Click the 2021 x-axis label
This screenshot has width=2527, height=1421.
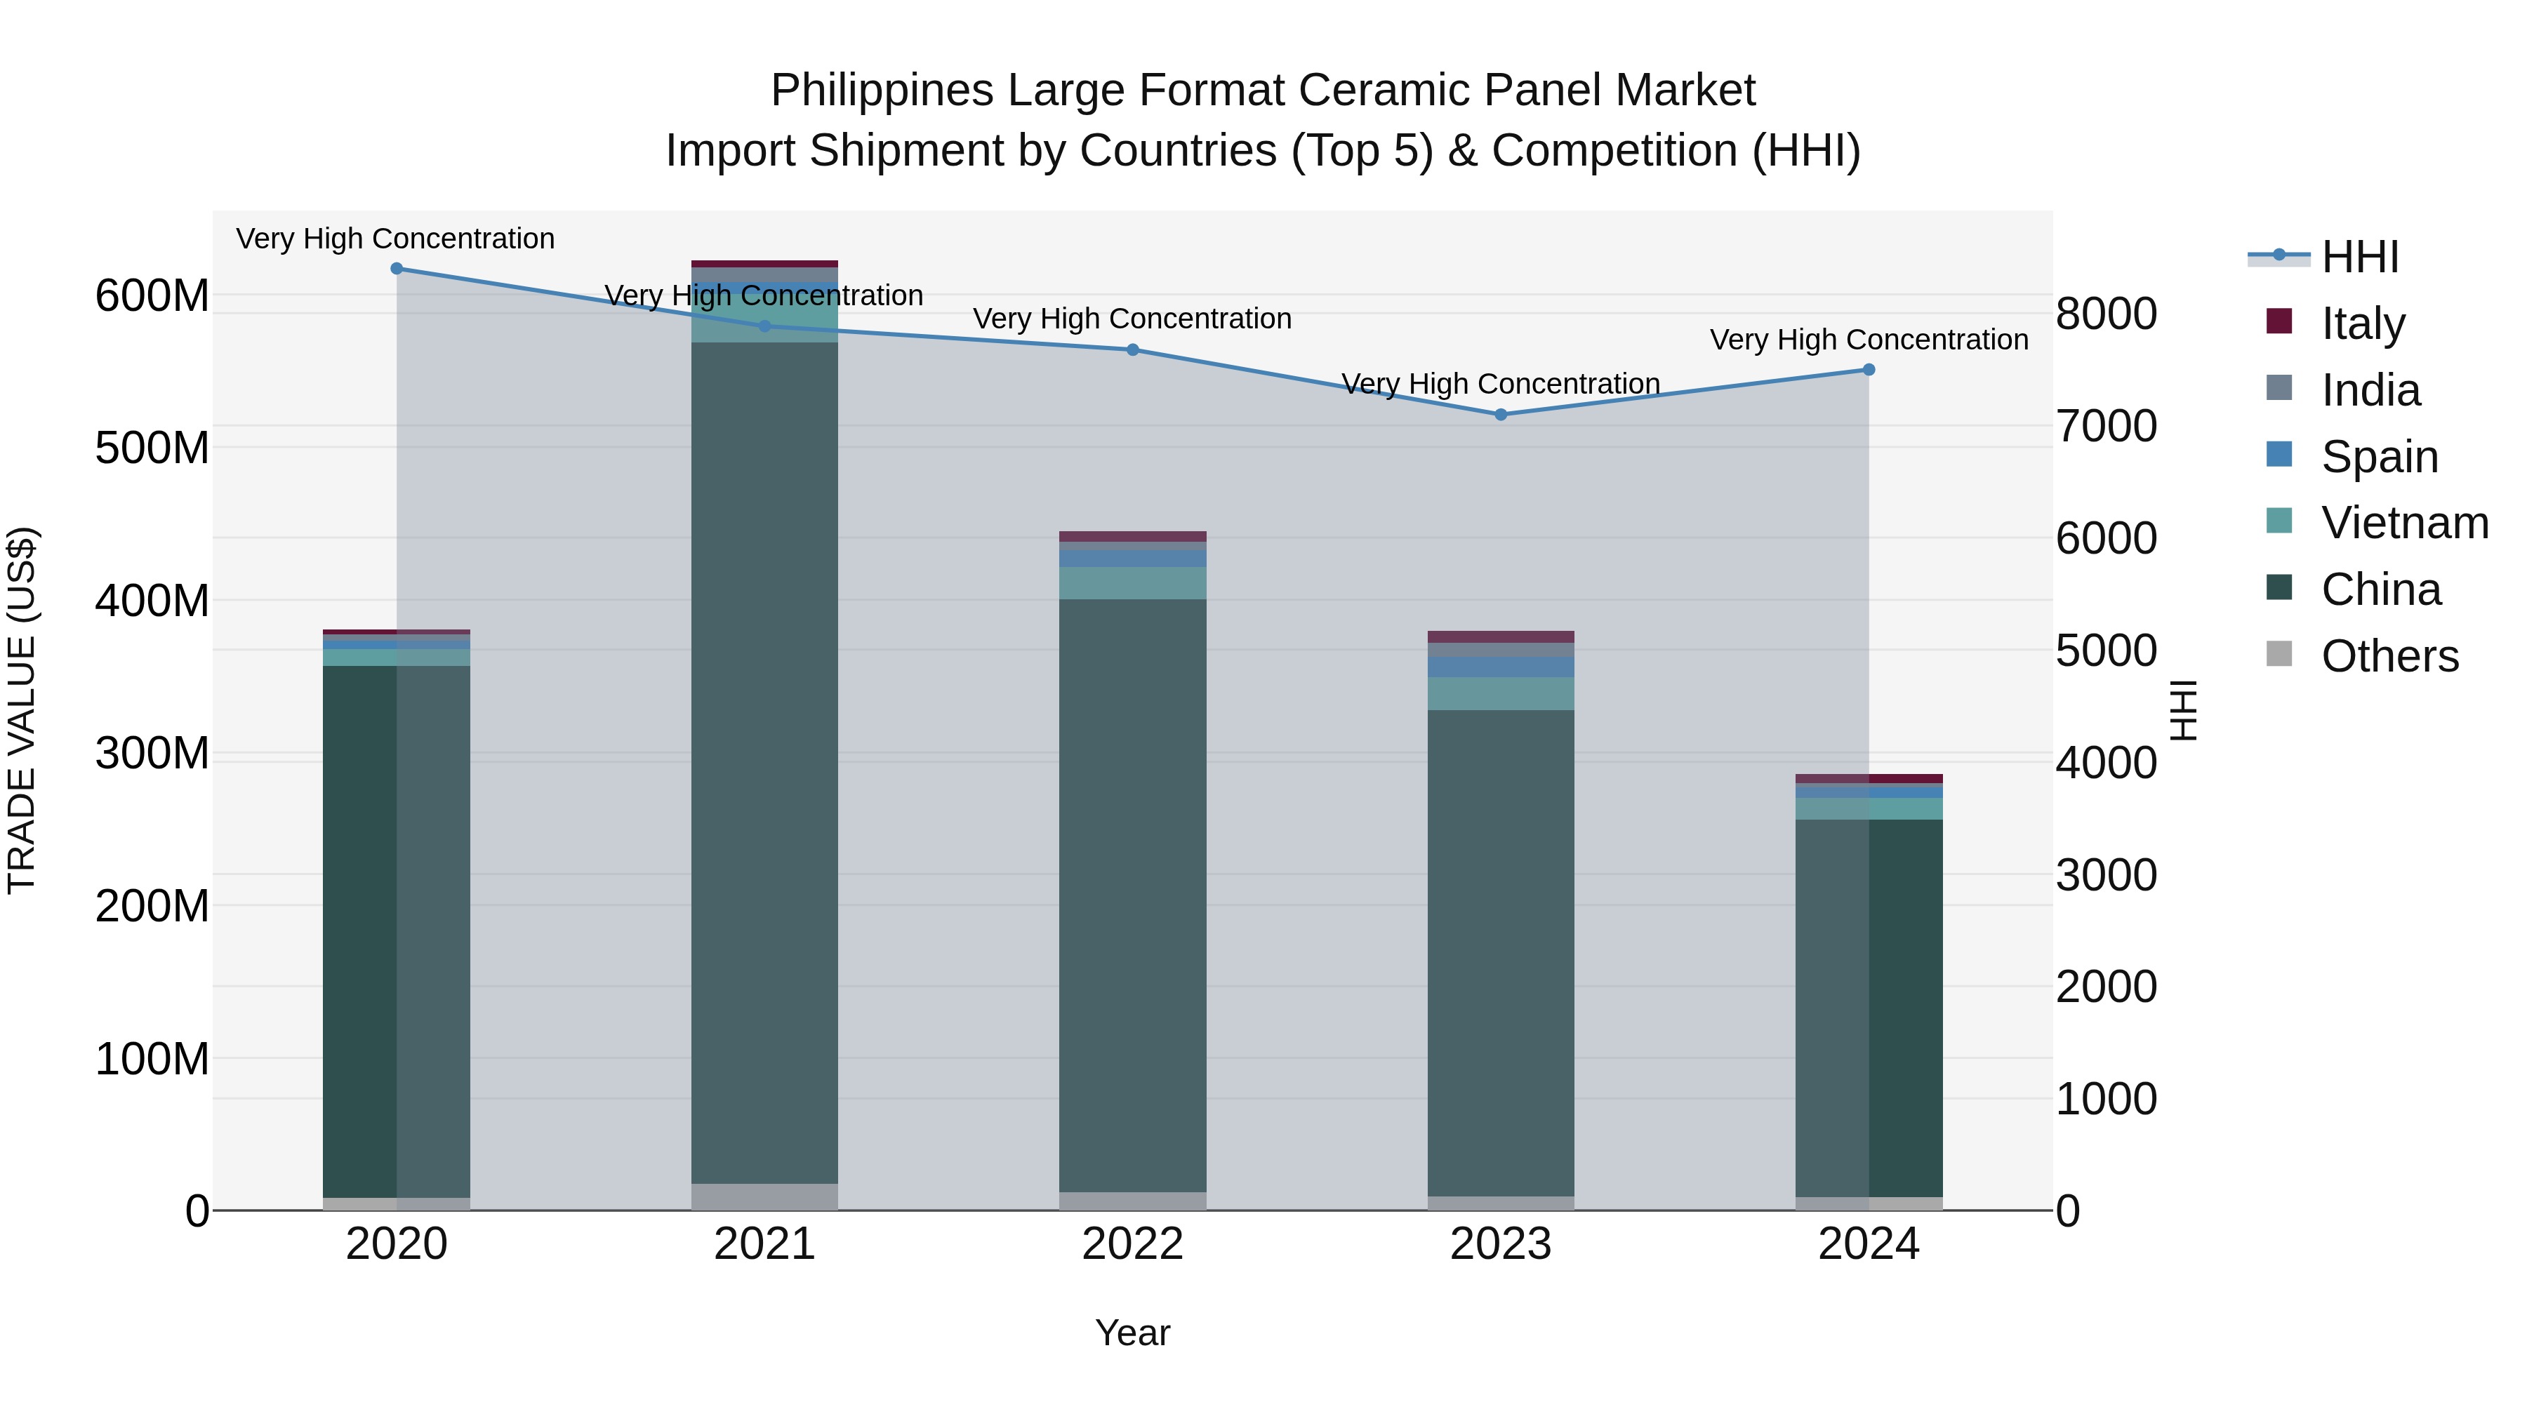point(765,1244)
